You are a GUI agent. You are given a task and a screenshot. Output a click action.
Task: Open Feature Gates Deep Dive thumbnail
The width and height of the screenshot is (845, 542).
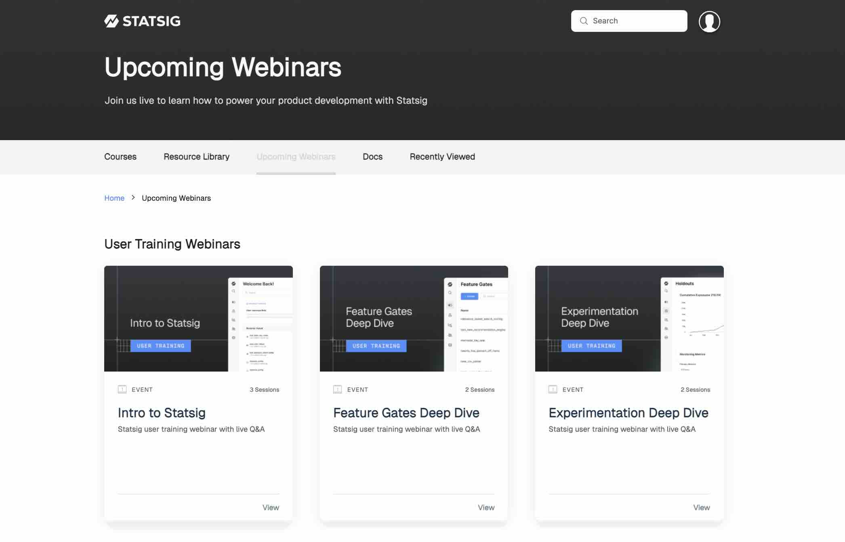coord(414,319)
